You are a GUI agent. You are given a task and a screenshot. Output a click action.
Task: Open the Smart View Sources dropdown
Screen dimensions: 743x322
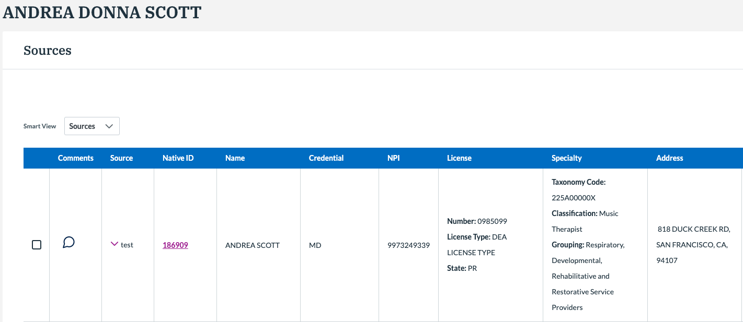pos(92,126)
